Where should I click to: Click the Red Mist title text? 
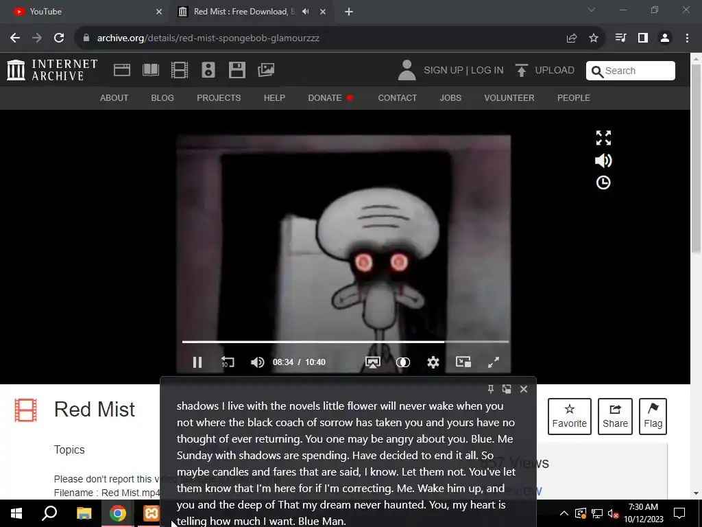[x=95, y=409]
